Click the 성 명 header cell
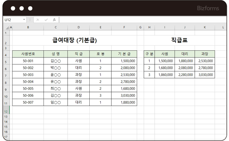The width and height of the screenshot is (229, 141). (x=56, y=54)
